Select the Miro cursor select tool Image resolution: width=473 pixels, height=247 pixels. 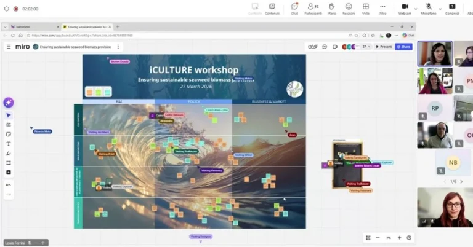[9, 116]
